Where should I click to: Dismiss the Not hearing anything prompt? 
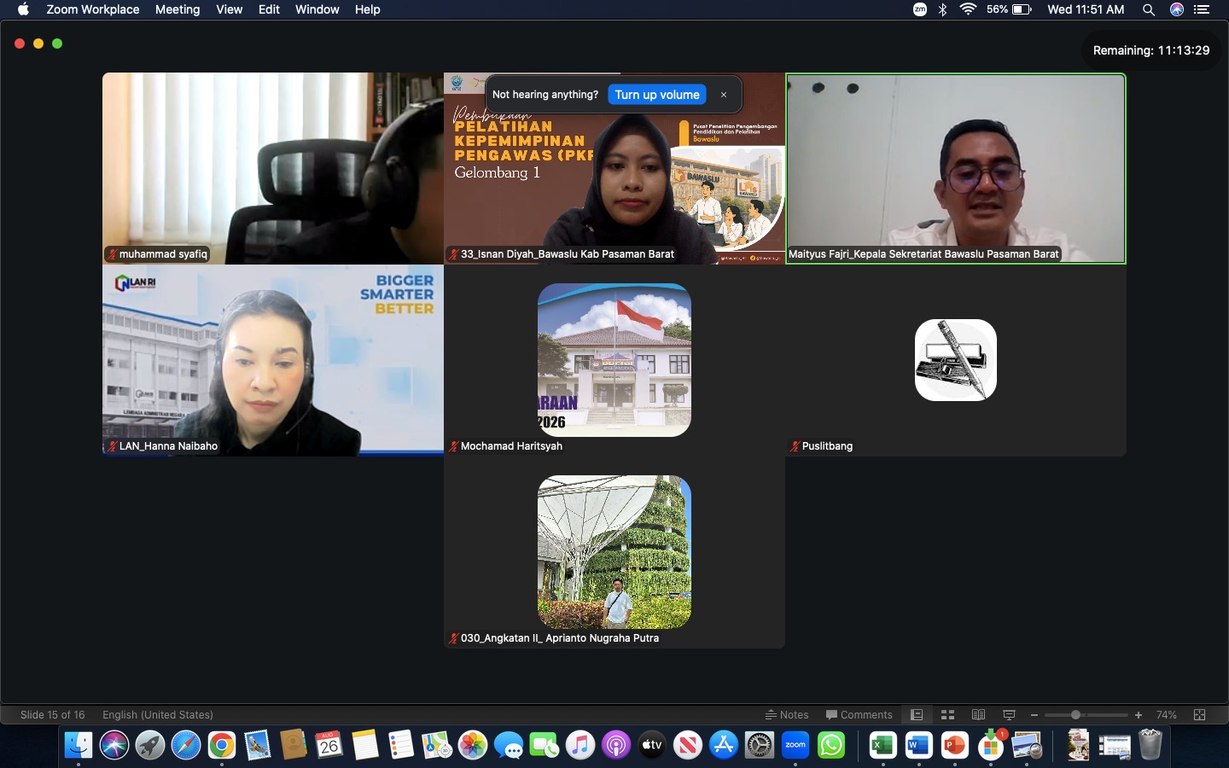724,95
